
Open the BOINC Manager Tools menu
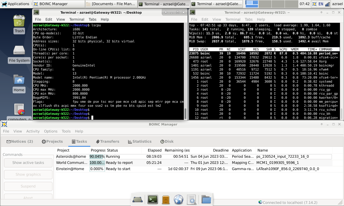pyautogui.click(x=66, y=131)
